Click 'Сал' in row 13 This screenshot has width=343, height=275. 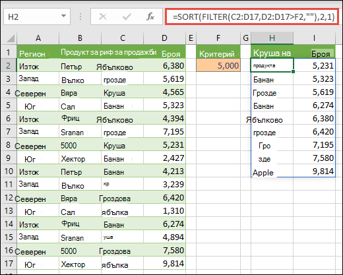pyautogui.click(x=68, y=212)
